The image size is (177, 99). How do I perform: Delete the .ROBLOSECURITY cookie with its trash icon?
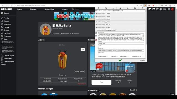click(96, 33)
